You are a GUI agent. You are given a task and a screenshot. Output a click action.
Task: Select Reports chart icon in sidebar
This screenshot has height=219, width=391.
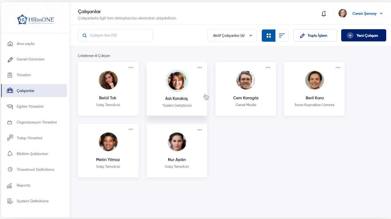10,185
